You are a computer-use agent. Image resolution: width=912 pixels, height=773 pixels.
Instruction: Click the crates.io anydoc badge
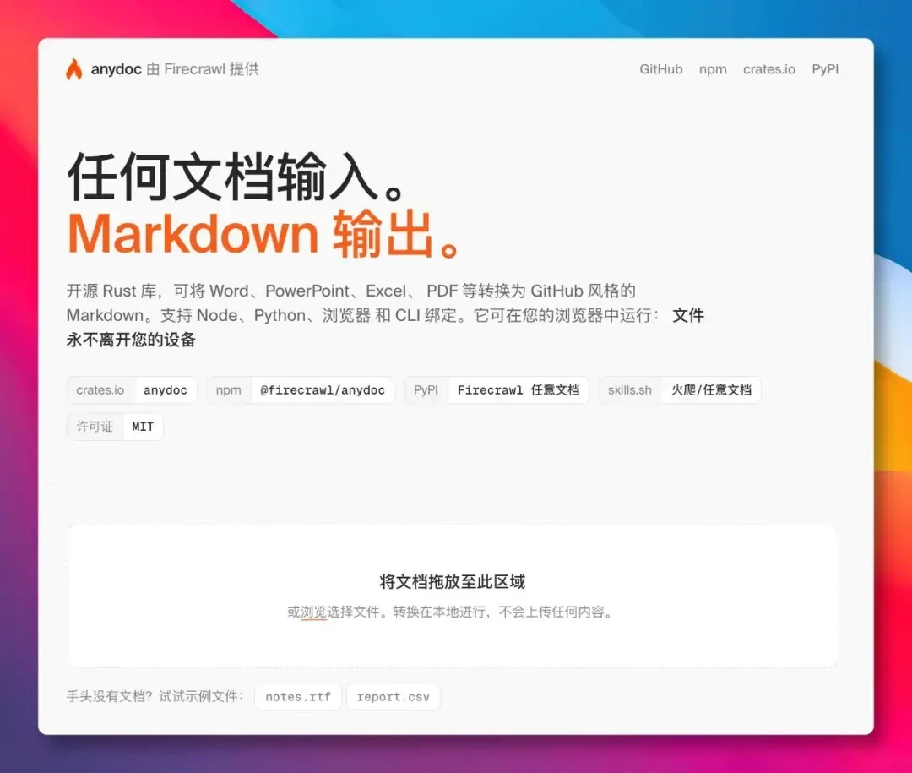coord(132,390)
